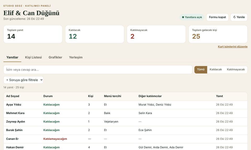
Task: Open the Kişi Listesi tab
Action: point(33,57)
